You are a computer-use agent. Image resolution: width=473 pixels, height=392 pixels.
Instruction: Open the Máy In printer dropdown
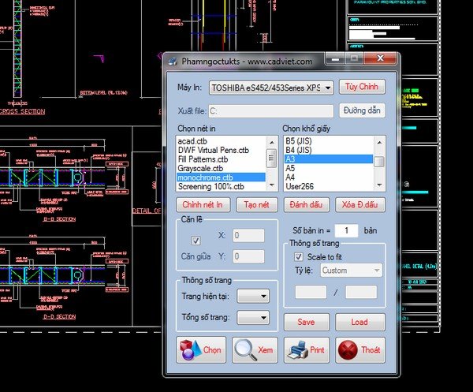coord(271,88)
